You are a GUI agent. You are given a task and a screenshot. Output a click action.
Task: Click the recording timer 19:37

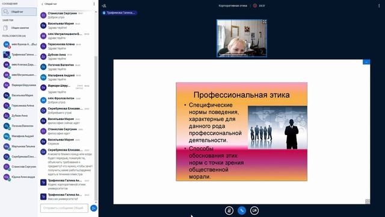coord(262,5)
